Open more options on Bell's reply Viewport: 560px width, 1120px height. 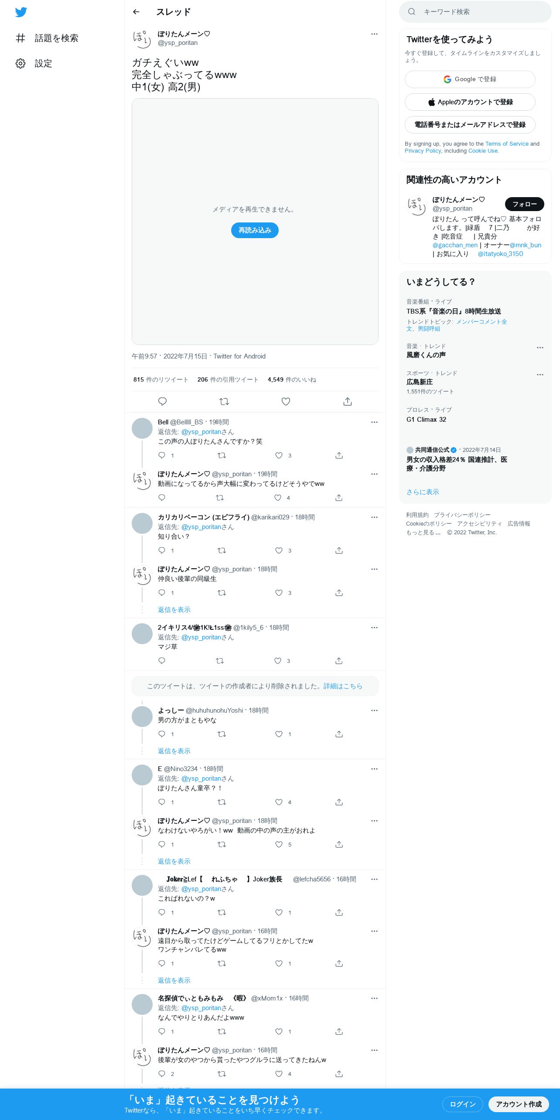pyautogui.click(x=374, y=422)
